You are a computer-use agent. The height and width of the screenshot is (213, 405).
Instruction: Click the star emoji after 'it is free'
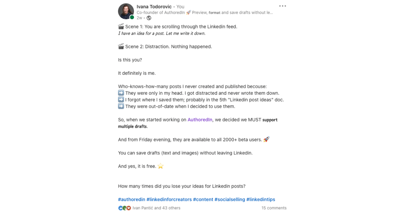[x=160, y=166]
